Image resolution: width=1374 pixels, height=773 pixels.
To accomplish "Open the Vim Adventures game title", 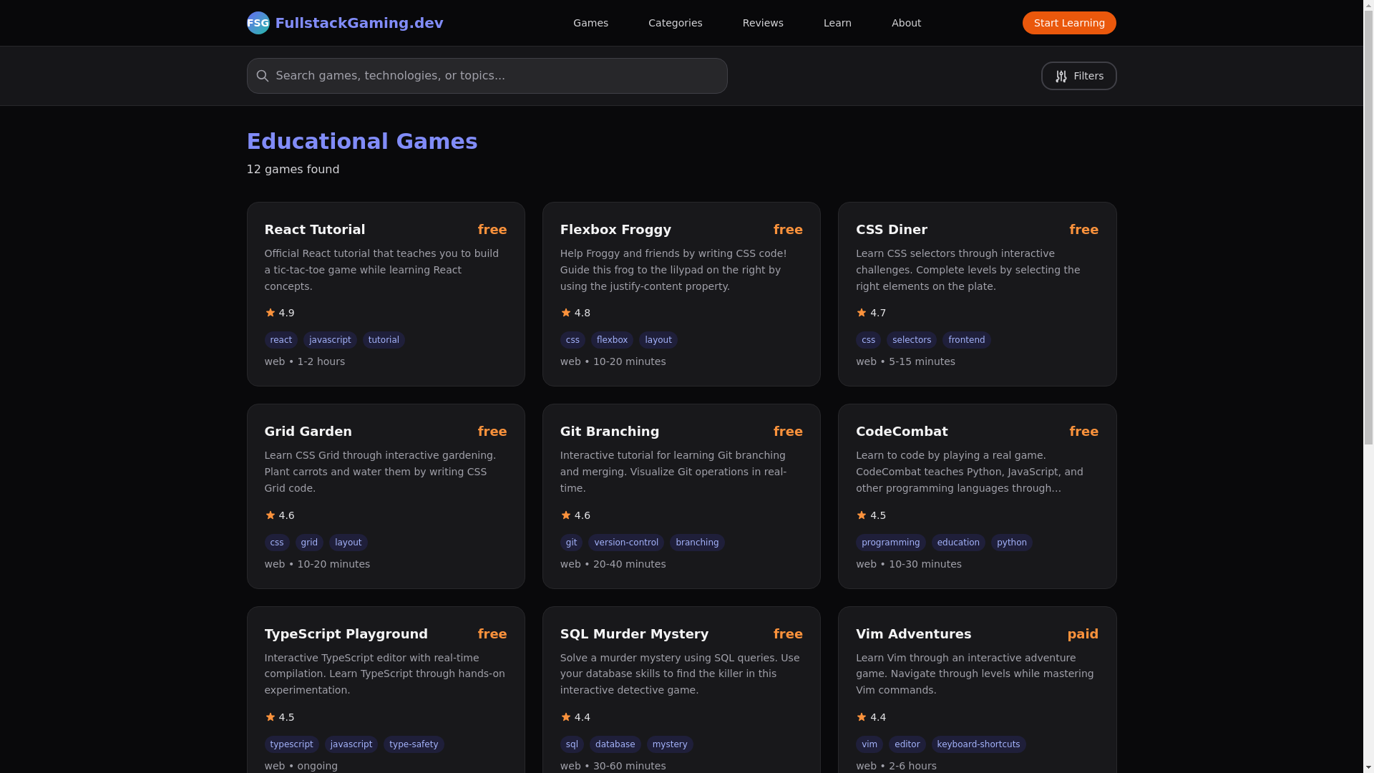I will click(x=914, y=634).
